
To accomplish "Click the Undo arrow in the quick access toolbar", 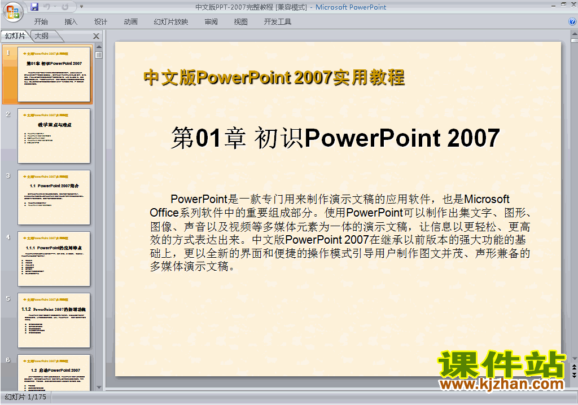I will (x=47, y=7).
